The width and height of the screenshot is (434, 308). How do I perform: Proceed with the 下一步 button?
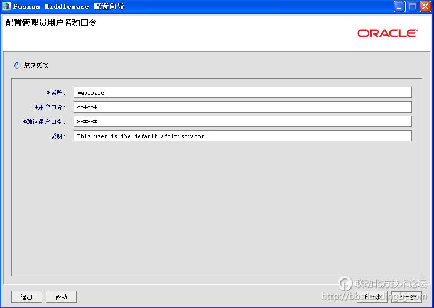pyautogui.click(x=407, y=297)
